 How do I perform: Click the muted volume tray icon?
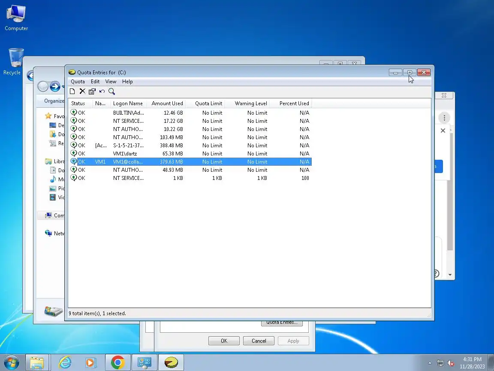tap(451, 363)
